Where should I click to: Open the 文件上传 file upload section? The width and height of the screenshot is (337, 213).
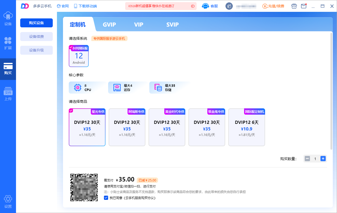pos(8,94)
